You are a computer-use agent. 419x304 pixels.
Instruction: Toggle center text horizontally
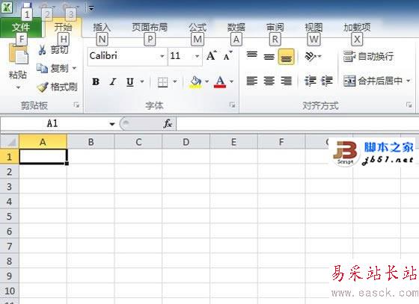click(269, 81)
